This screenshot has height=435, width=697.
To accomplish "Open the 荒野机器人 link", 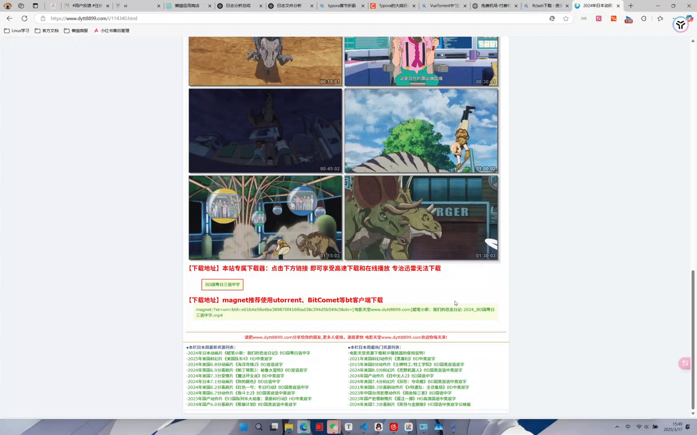I will point(406,370).
